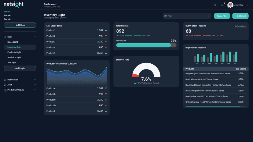Collapse the Sight section chevron
The width and height of the screenshot is (253, 142).
click(x=35, y=37)
